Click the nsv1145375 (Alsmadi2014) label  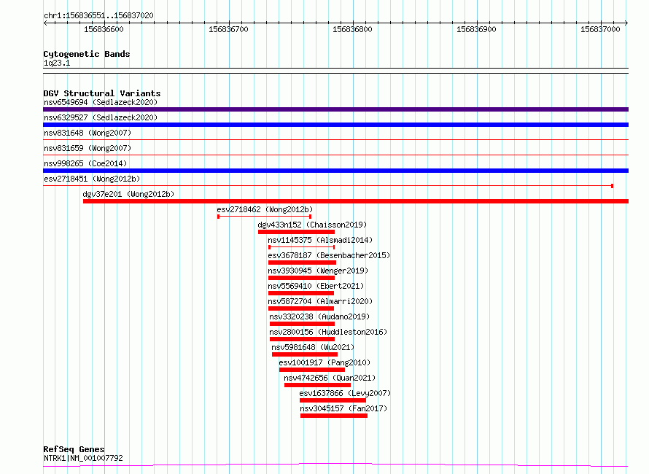[x=320, y=240]
